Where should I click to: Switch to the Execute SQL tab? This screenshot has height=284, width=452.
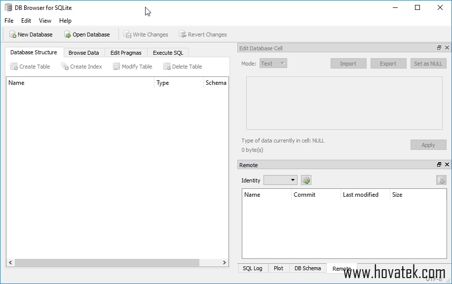pos(168,53)
